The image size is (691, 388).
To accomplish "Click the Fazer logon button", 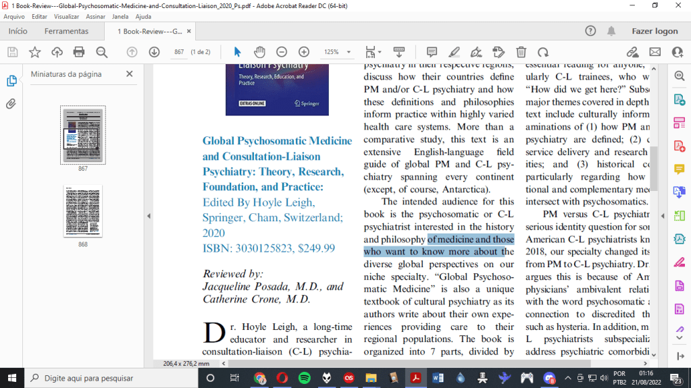I will (654, 31).
